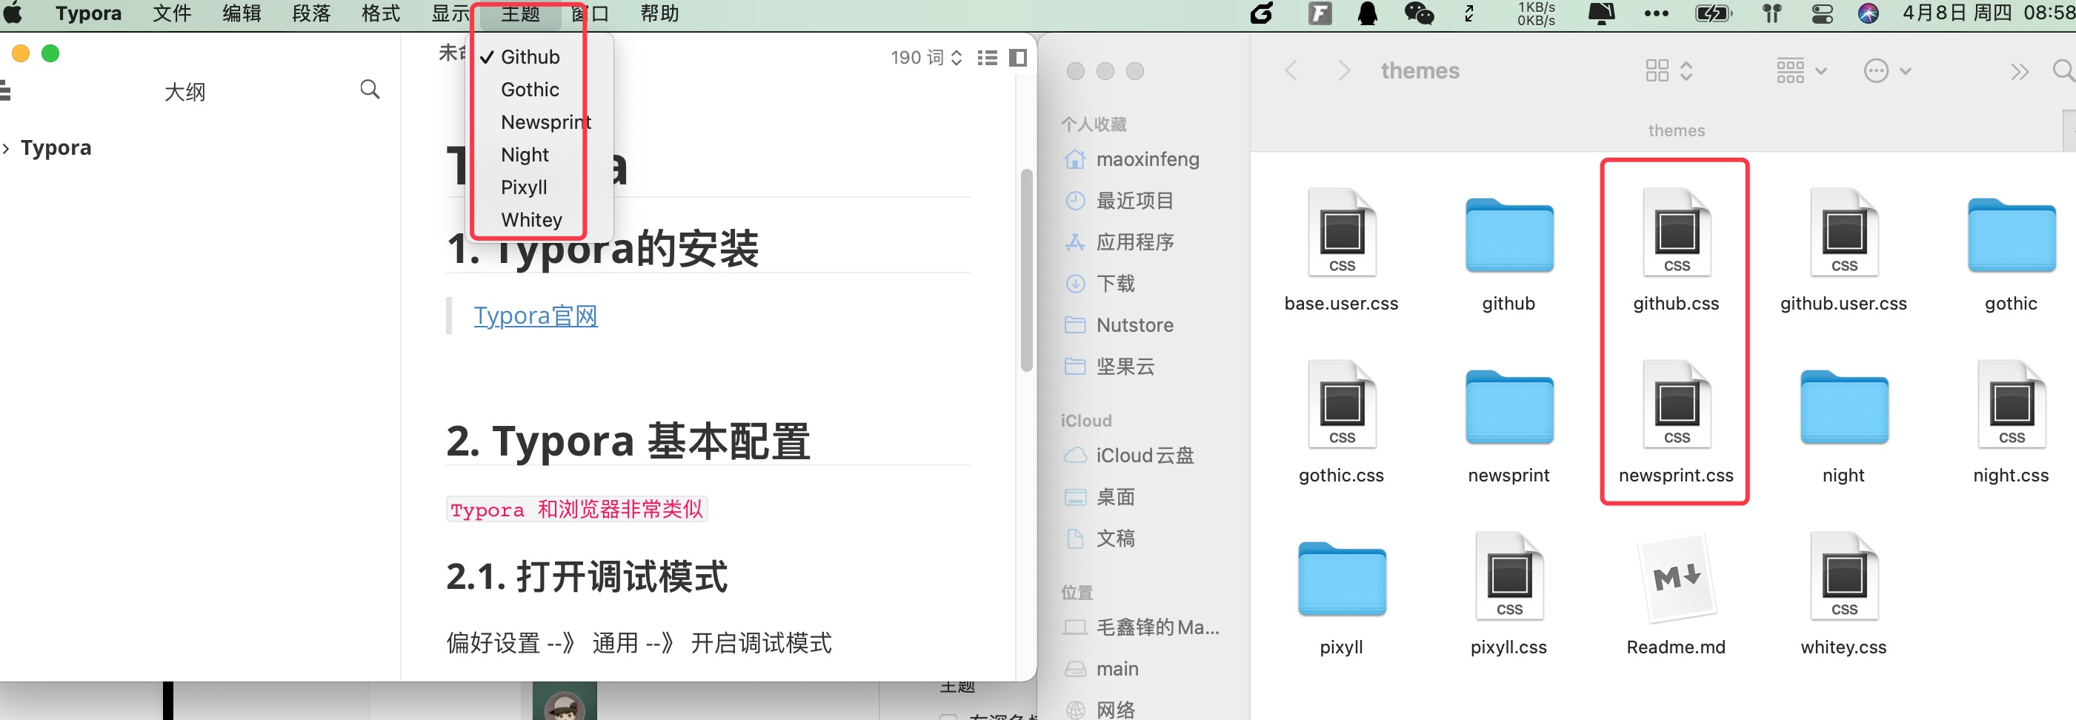Open the Typora app menu

tap(89, 13)
